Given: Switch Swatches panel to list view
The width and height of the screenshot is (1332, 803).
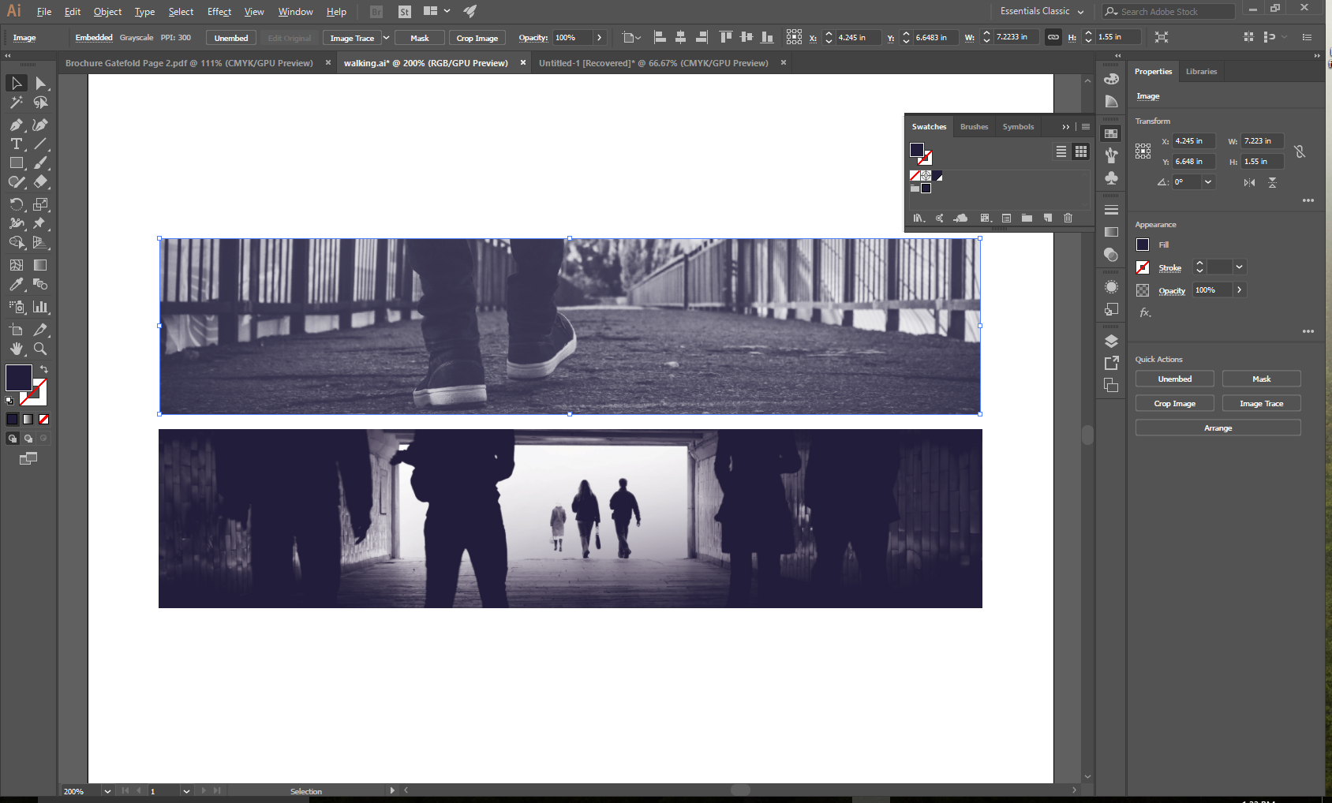Looking at the screenshot, I should (x=1061, y=151).
